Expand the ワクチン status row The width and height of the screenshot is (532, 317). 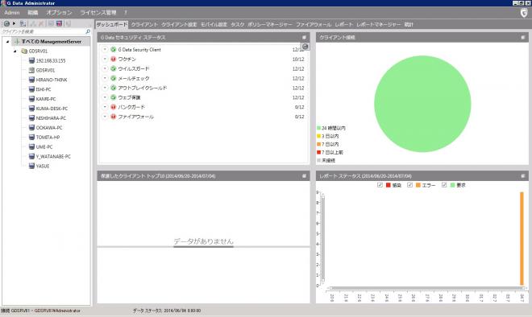(x=105, y=59)
